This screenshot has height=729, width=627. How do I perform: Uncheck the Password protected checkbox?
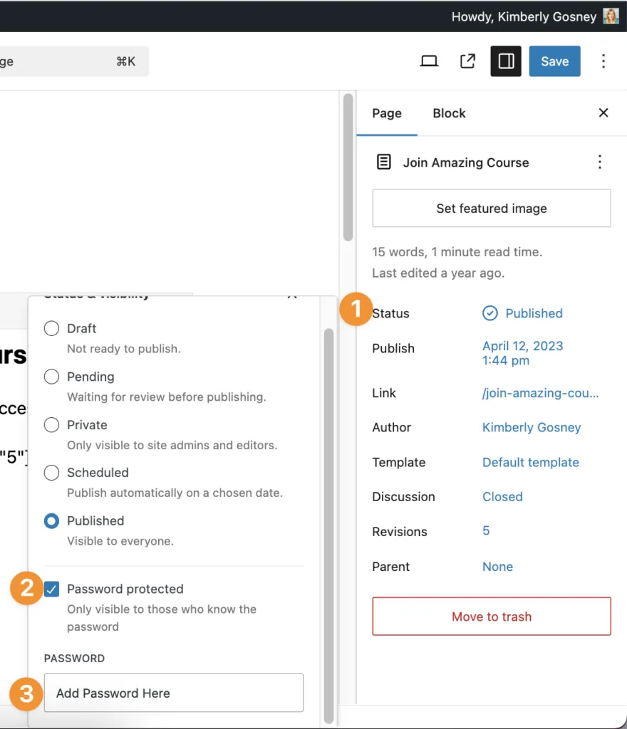(51, 589)
